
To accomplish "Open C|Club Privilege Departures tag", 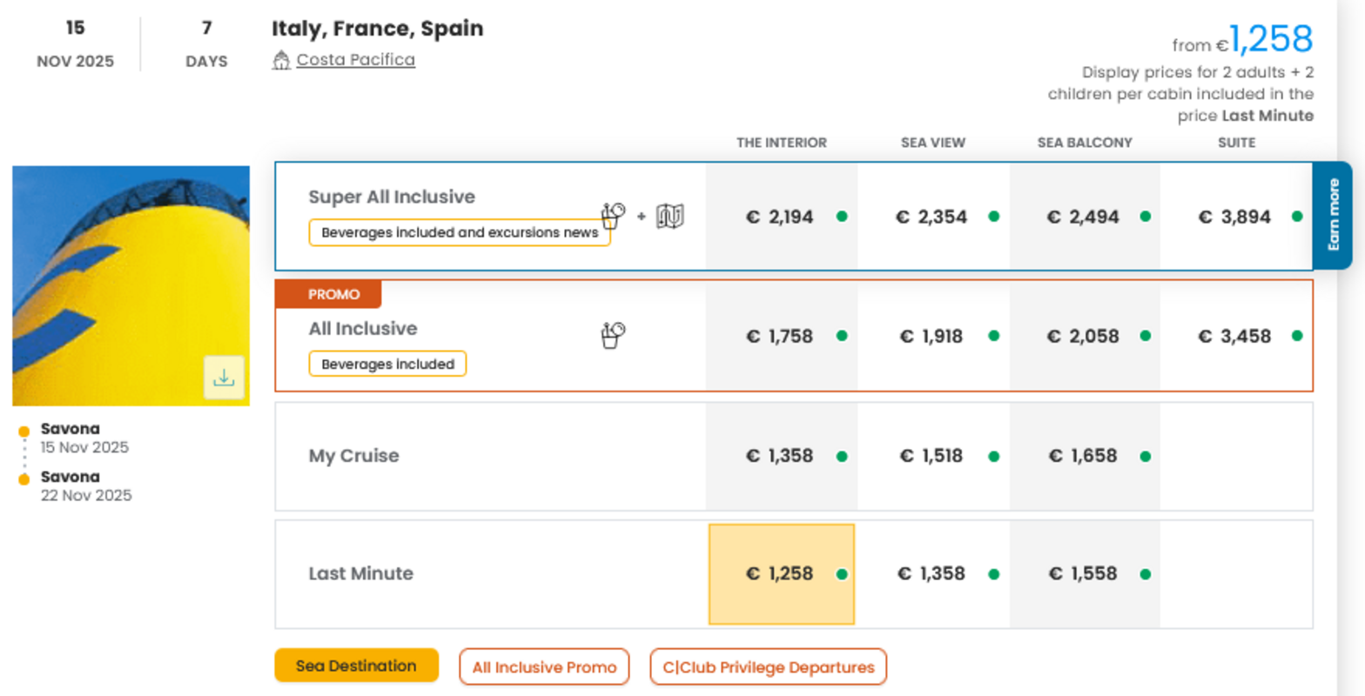I will tap(768, 667).
